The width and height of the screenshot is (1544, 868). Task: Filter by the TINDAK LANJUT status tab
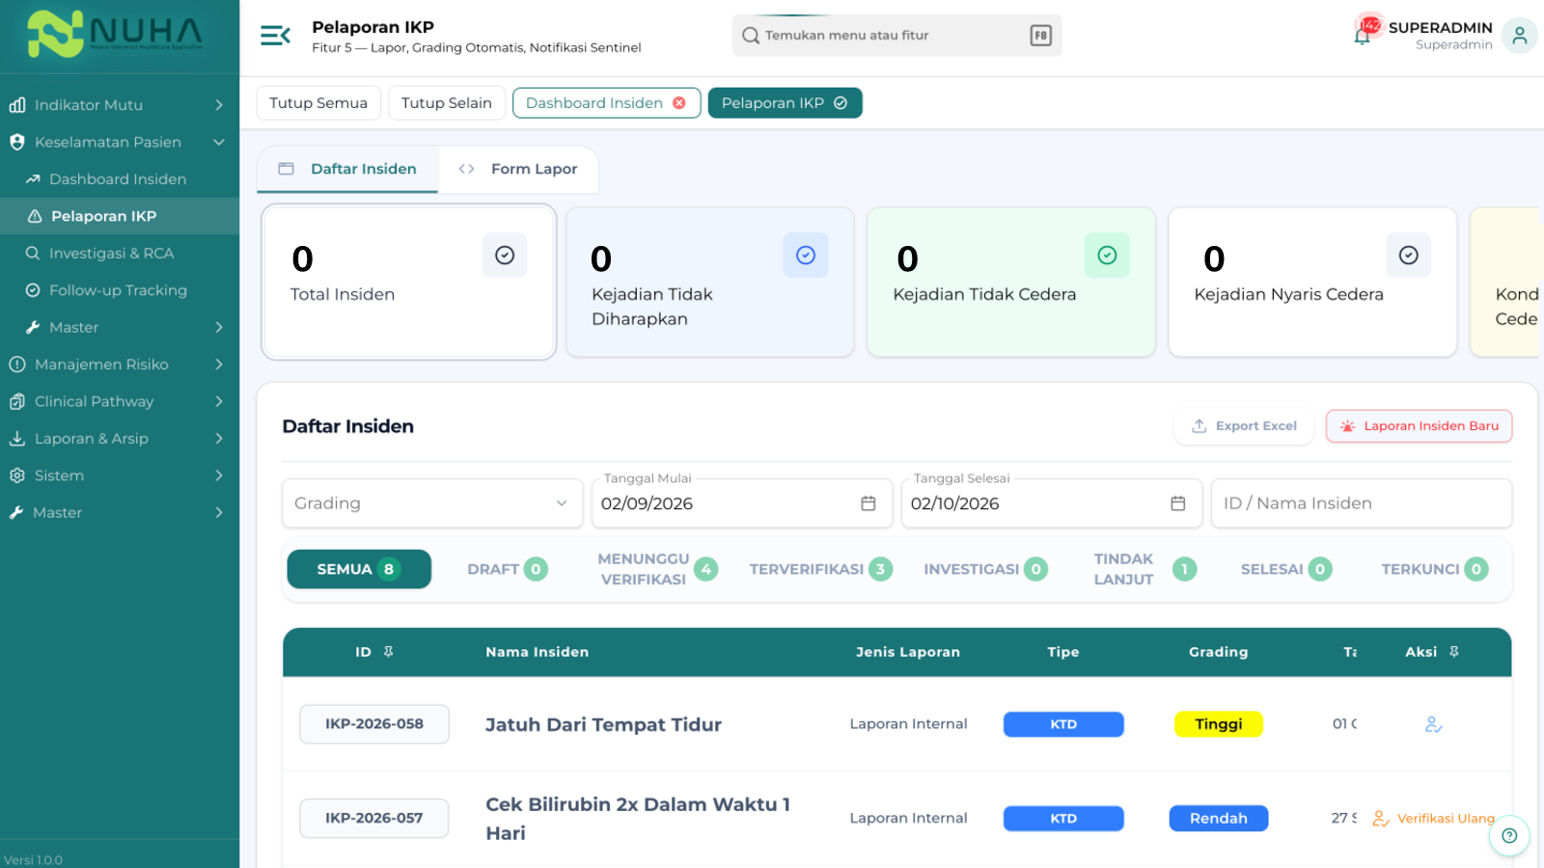[1144, 569]
